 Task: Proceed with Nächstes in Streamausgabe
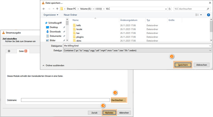109,113
